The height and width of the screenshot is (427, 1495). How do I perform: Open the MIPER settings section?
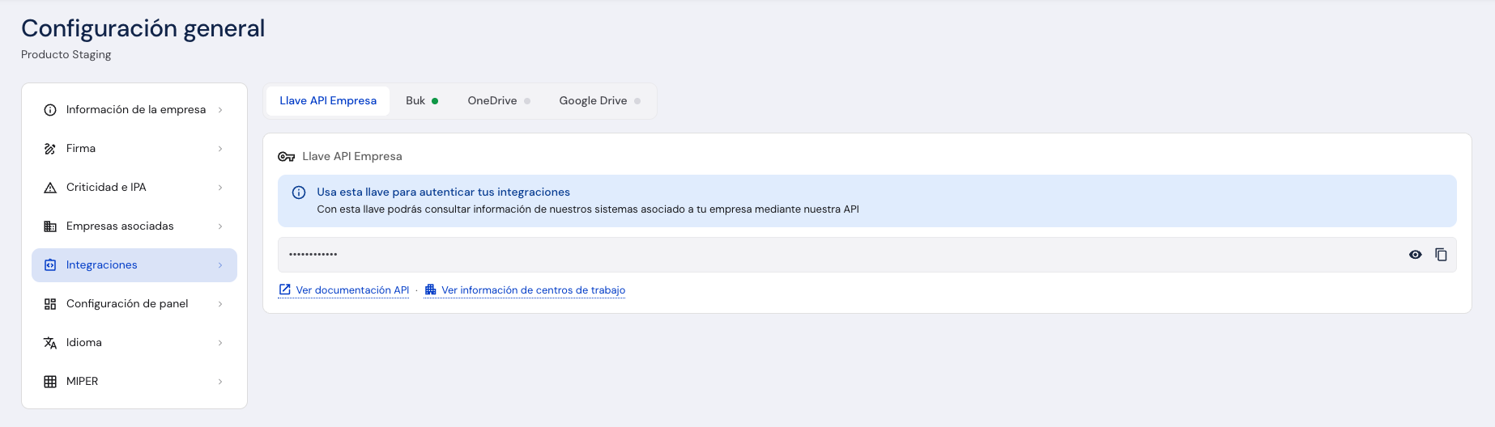click(x=134, y=382)
